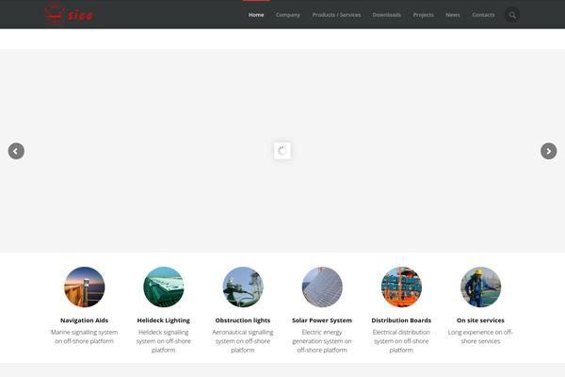Viewport: 565px width, 377px height.
Task: Click text 'Electrical distribution system on off-shore platform'
Action: 401,341
